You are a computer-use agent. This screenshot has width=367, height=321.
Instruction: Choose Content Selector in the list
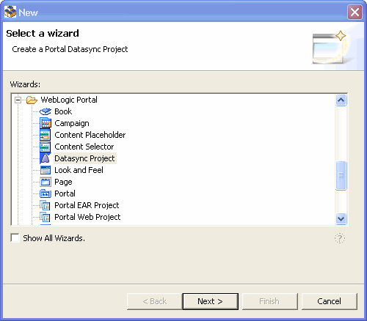coord(84,147)
